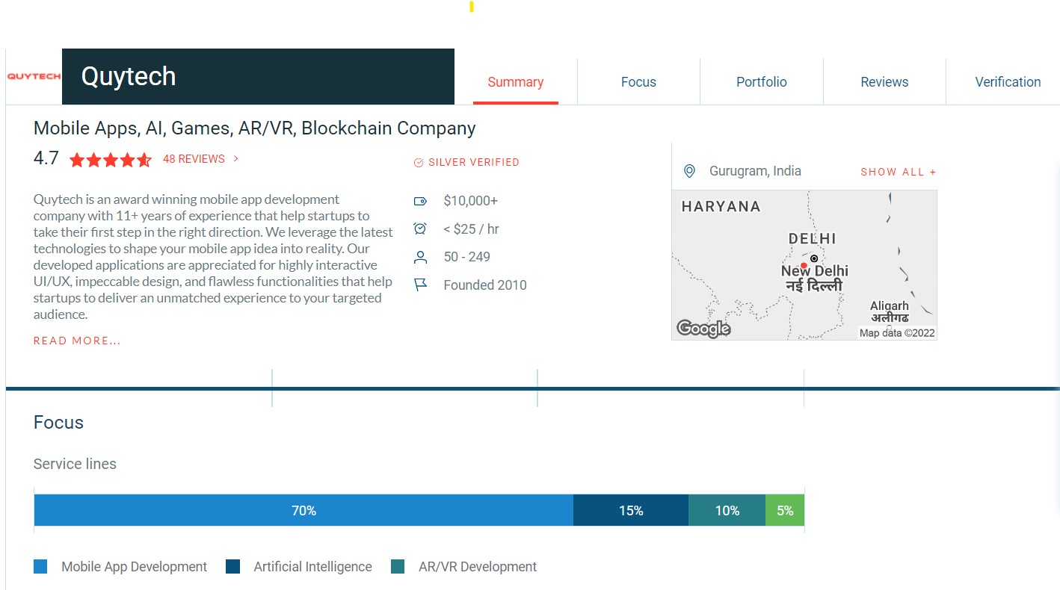Click the AR/VR Development legend label
1060x590 pixels.
[x=478, y=567]
